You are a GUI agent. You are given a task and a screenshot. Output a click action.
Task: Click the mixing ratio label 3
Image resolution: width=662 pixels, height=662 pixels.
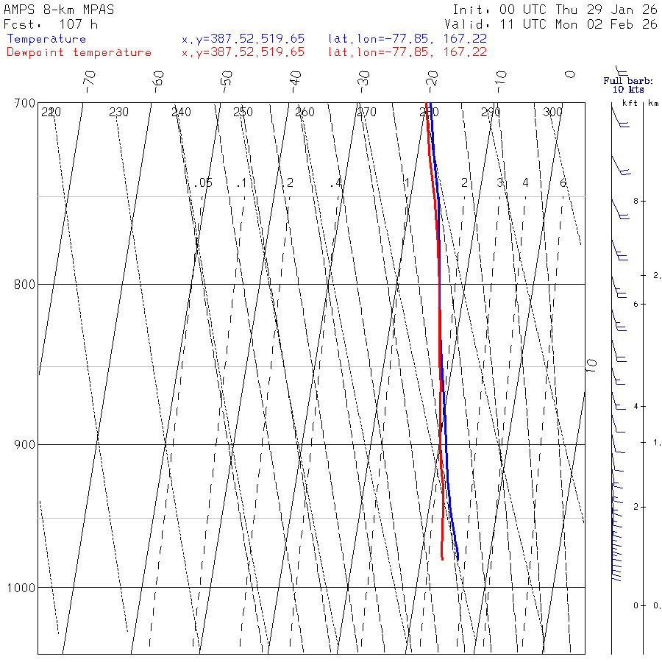click(500, 183)
